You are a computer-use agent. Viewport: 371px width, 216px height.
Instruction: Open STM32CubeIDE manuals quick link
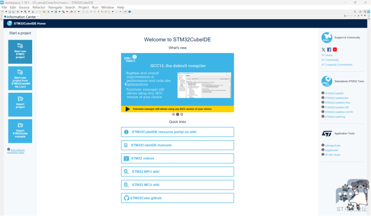177,145
